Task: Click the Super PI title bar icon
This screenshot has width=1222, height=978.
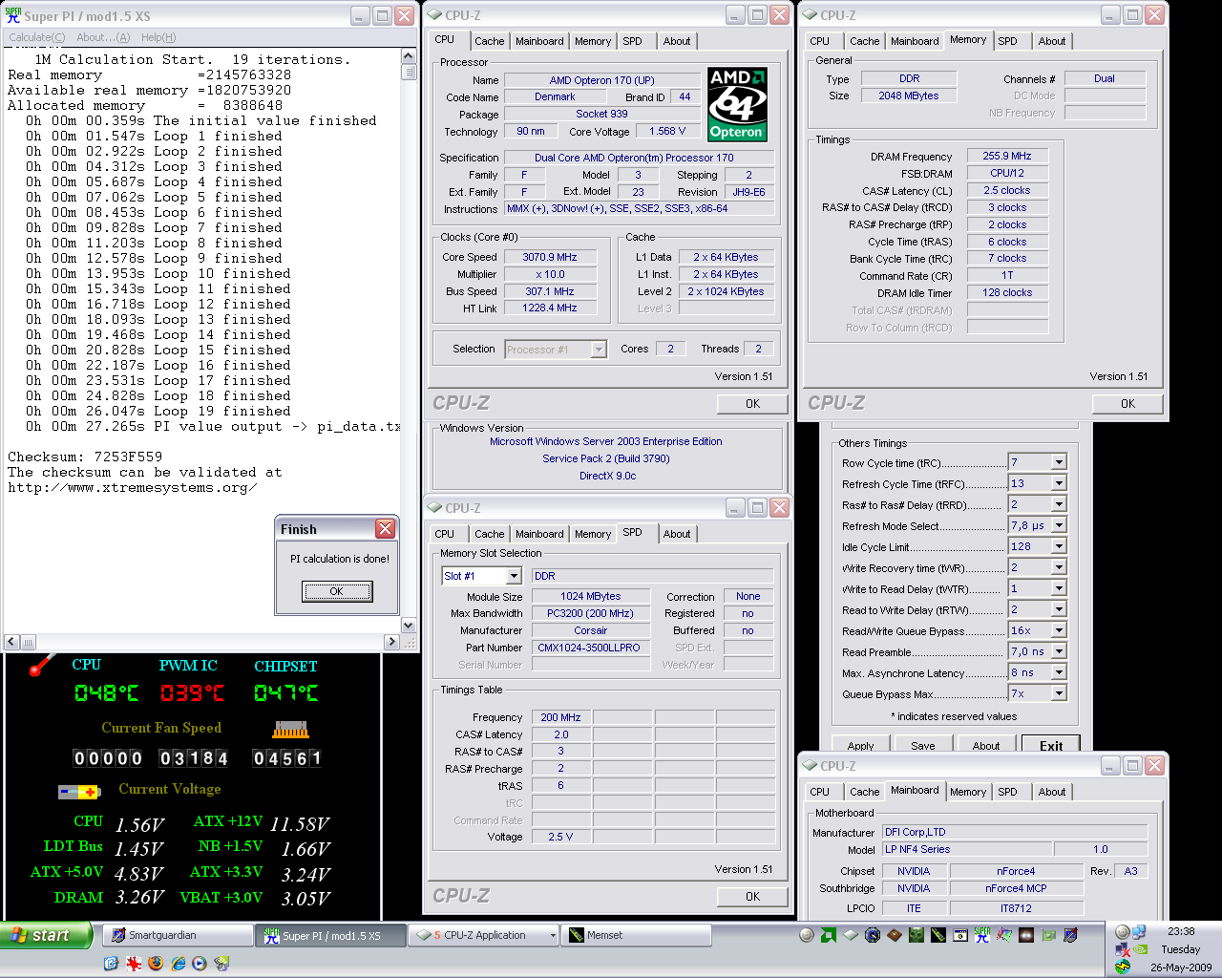Action: pyautogui.click(x=13, y=15)
